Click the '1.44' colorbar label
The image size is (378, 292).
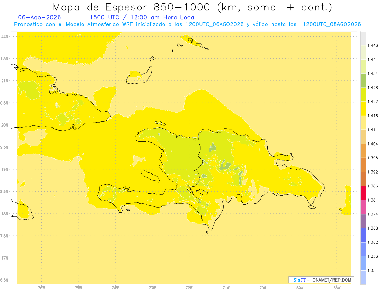click(x=371, y=60)
